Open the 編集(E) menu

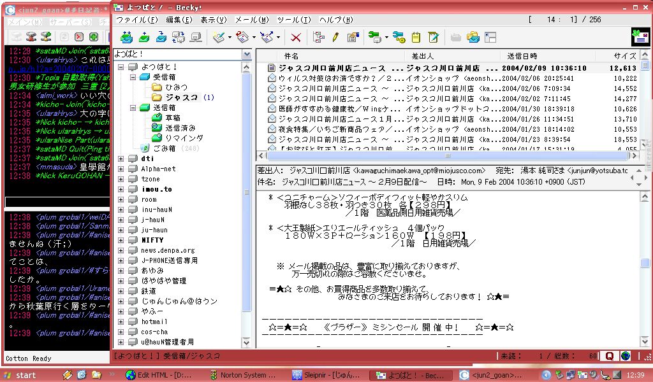tap(179, 20)
